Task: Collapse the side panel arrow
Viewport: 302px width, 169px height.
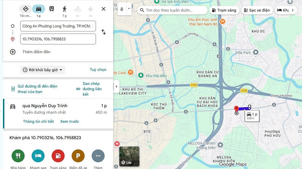Action: pyautogui.click(x=116, y=87)
